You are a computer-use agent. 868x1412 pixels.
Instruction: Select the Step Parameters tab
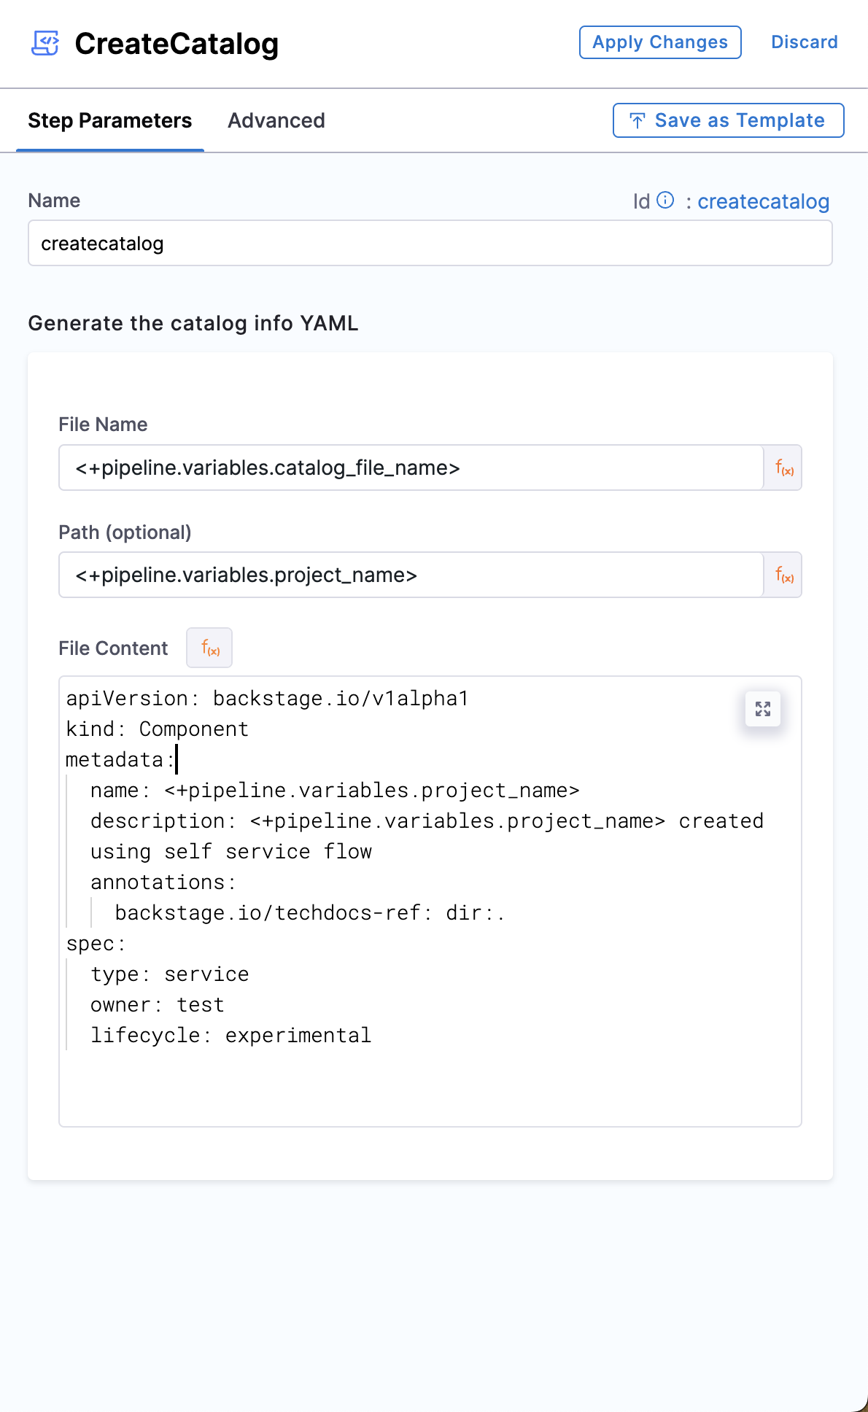tap(110, 121)
